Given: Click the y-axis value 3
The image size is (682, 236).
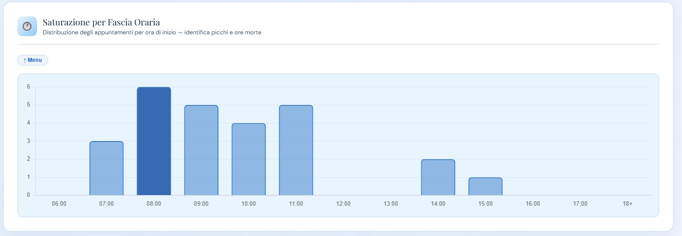Looking at the screenshot, I should coord(29,141).
